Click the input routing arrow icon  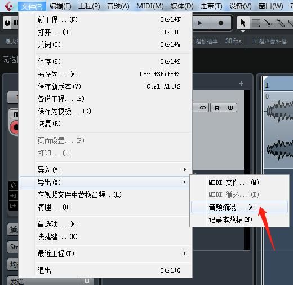[x=13, y=196]
